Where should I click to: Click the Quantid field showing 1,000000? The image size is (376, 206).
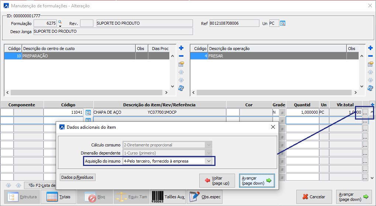(x=302, y=112)
